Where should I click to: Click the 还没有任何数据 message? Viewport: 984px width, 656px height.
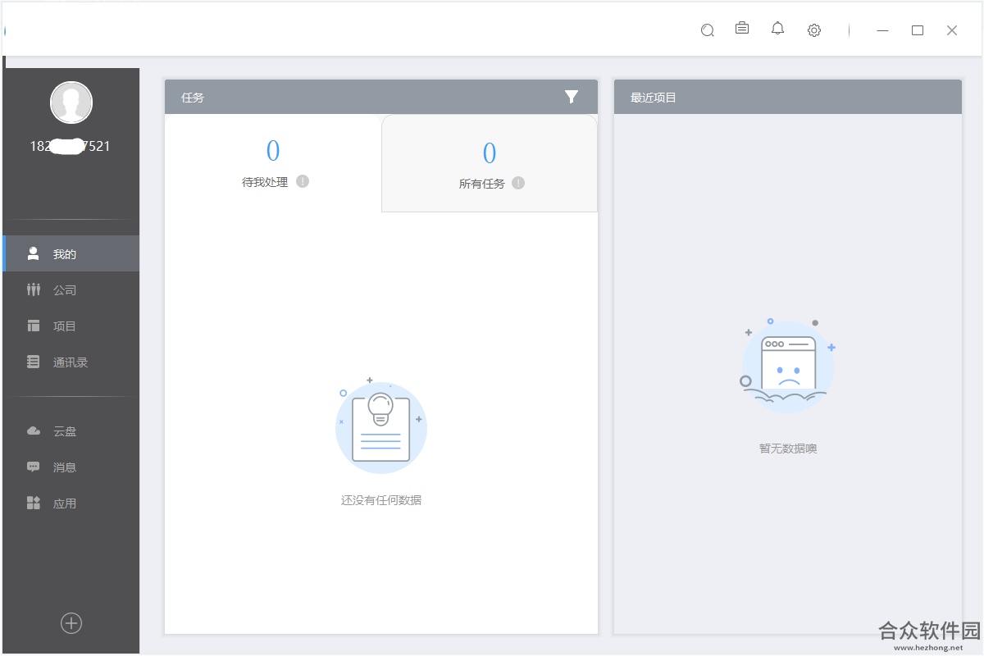(381, 499)
